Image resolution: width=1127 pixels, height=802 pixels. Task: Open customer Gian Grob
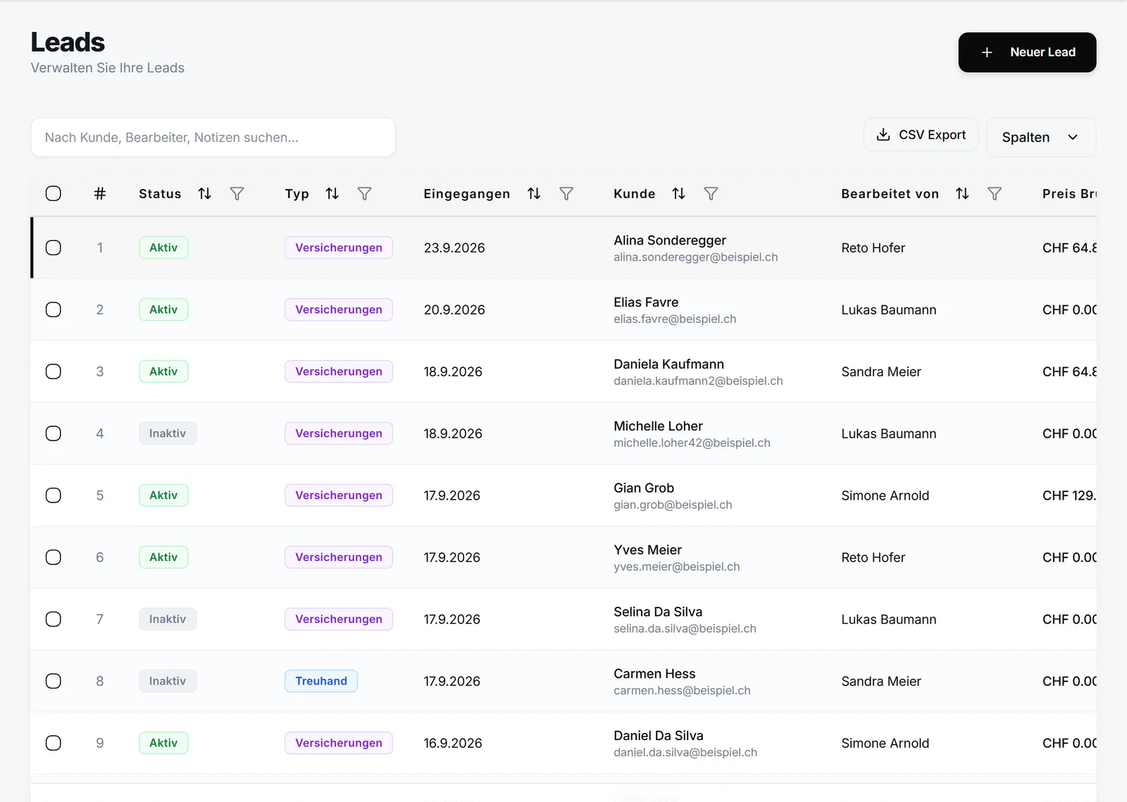coord(644,488)
